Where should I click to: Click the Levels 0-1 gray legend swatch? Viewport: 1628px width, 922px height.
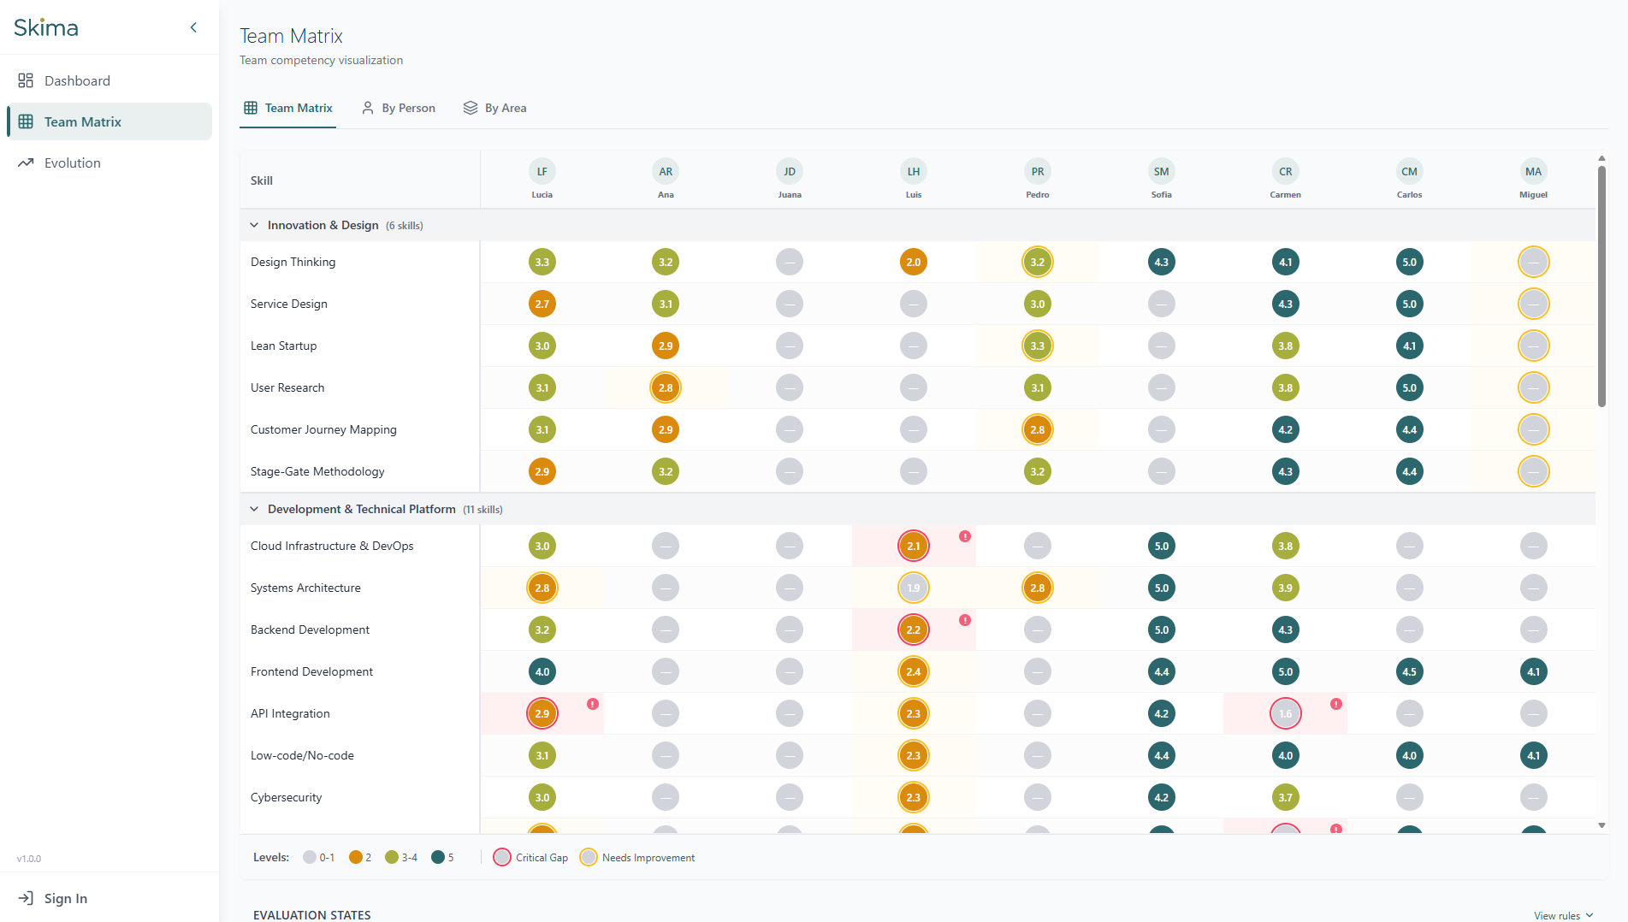310,857
